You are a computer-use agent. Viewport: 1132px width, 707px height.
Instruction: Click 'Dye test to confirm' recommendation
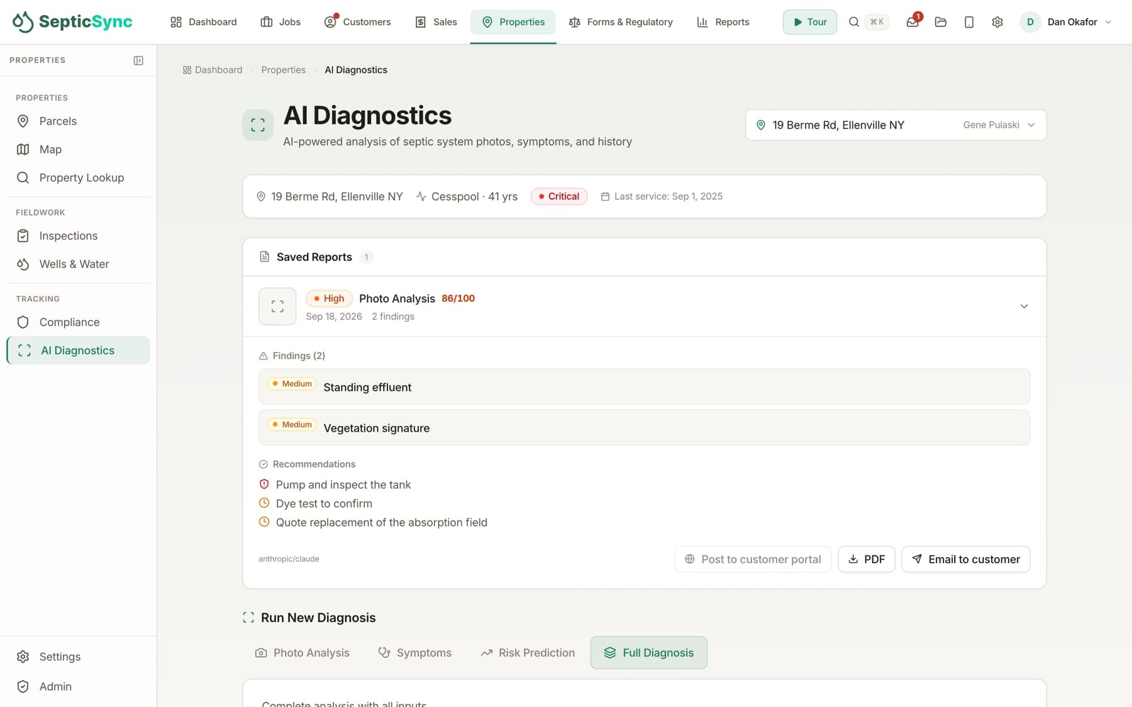tap(324, 504)
